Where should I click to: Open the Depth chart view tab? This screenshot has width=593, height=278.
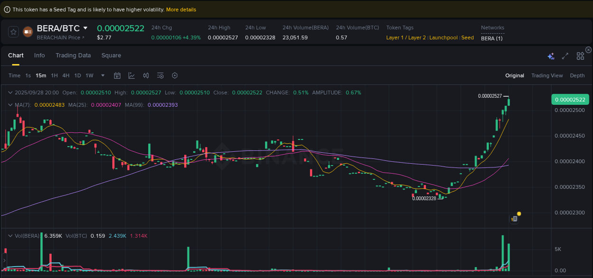click(x=577, y=75)
